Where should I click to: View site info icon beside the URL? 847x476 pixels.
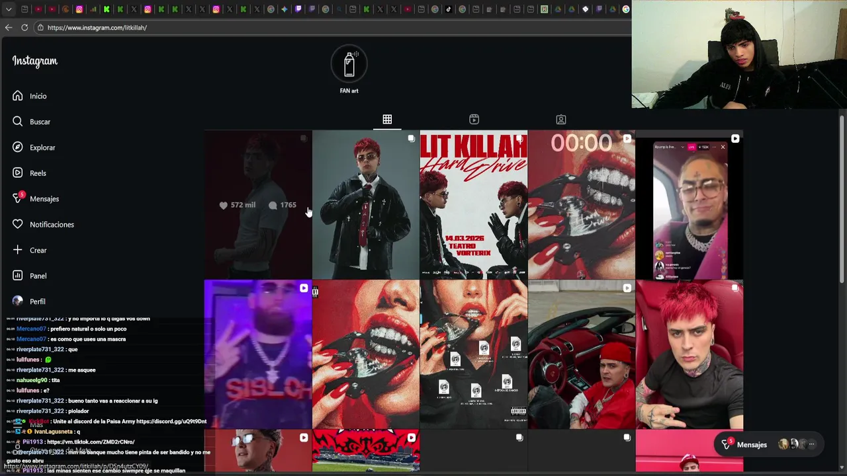click(40, 28)
